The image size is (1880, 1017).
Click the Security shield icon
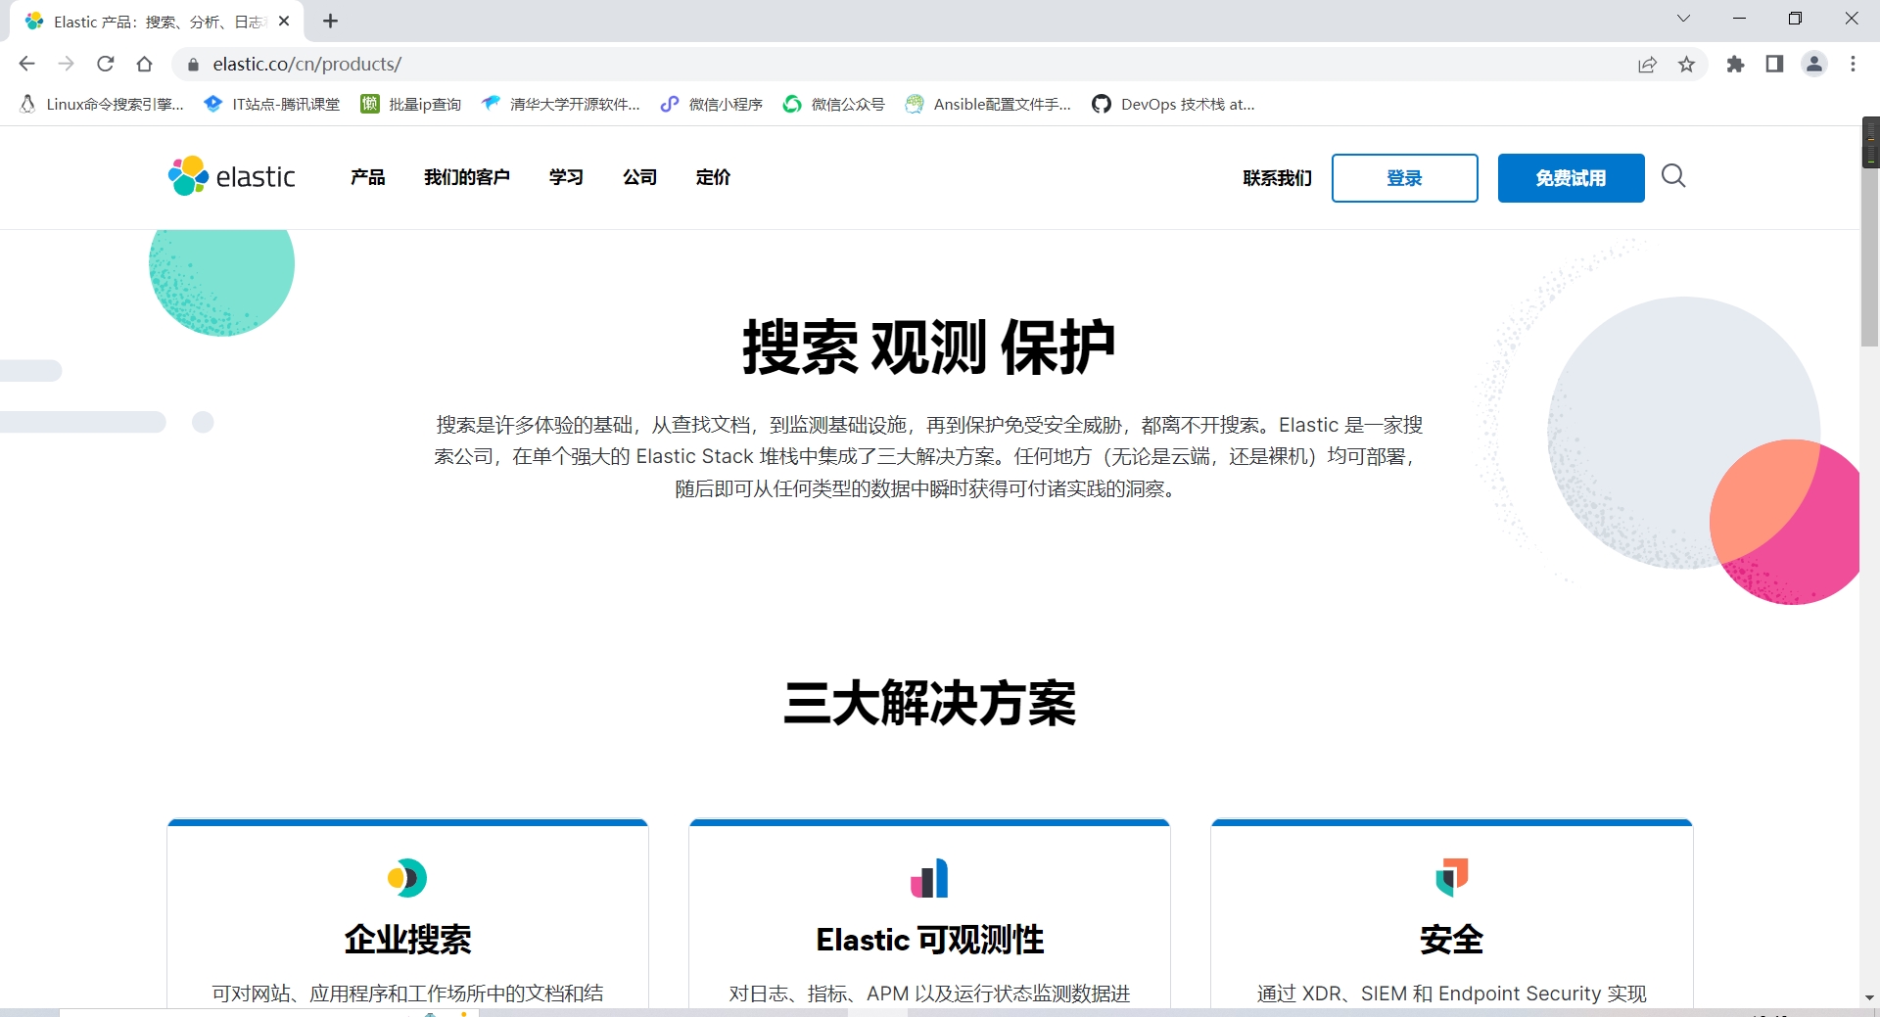(x=1451, y=877)
